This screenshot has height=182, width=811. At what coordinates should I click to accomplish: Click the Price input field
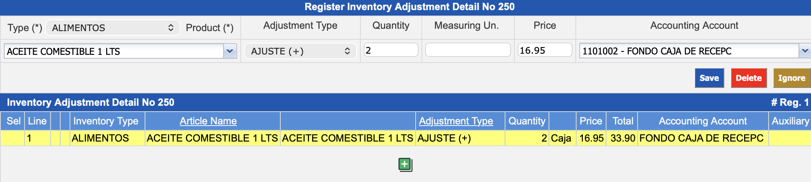(x=545, y=50)
